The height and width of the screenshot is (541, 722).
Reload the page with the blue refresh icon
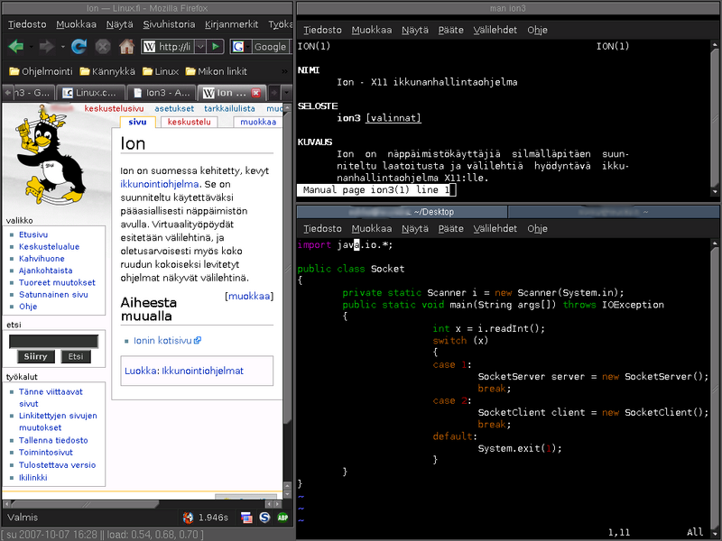[79, 46]
